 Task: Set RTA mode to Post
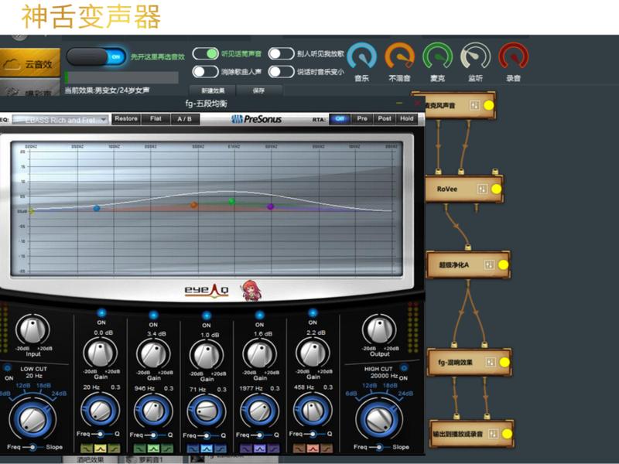pos(385,118)
